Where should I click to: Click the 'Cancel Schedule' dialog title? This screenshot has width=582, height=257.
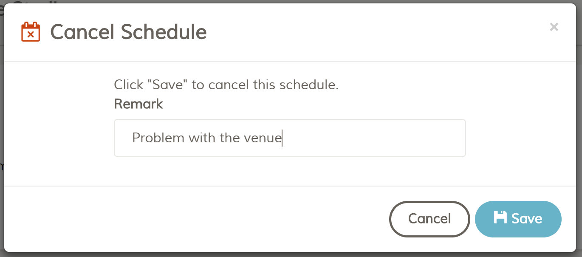point(128,31)
